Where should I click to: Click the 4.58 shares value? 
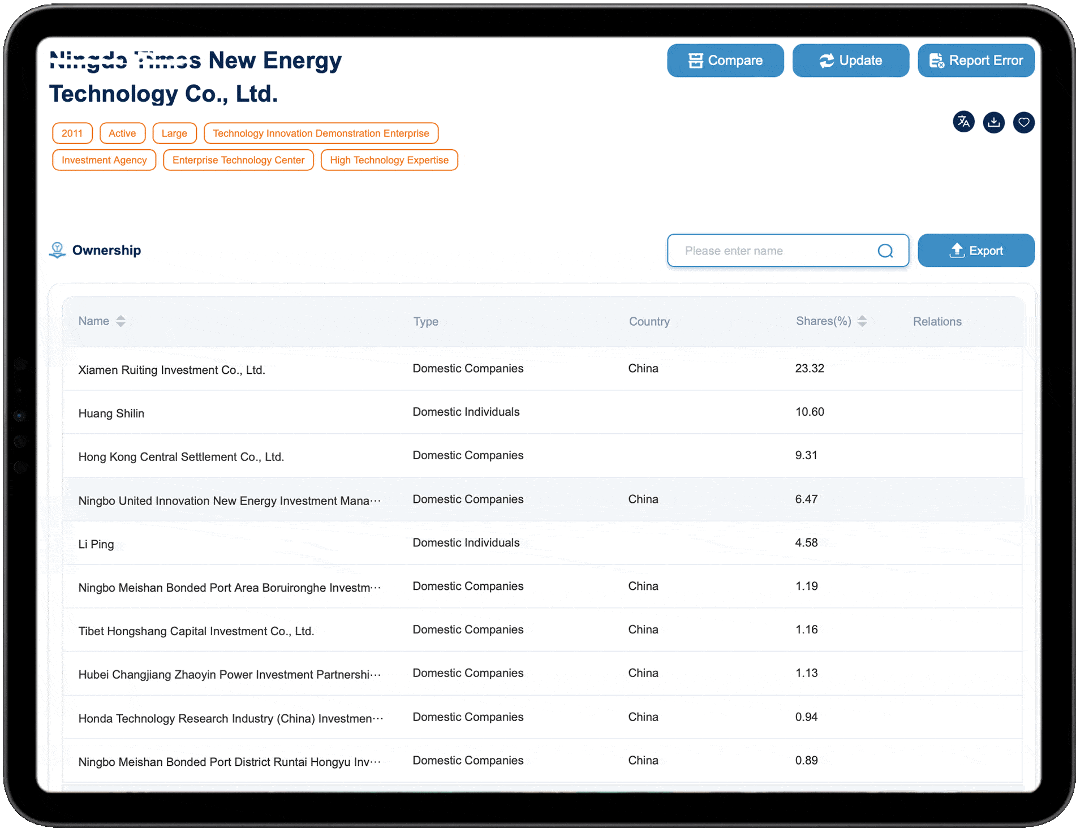point(806,542)
